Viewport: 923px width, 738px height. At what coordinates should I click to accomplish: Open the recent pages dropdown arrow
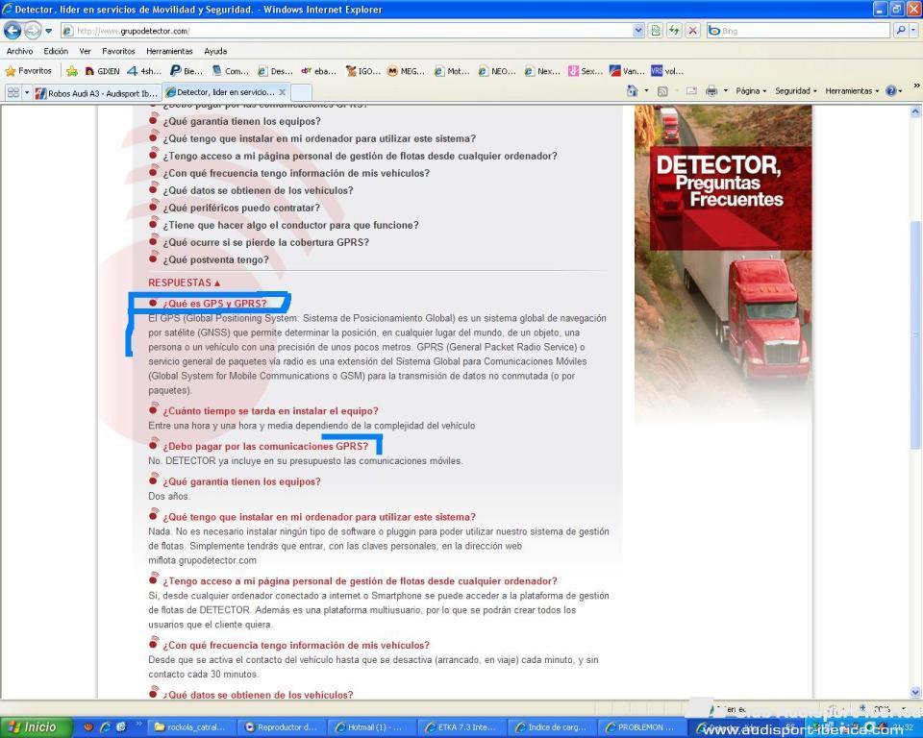(x=49, y=31)
